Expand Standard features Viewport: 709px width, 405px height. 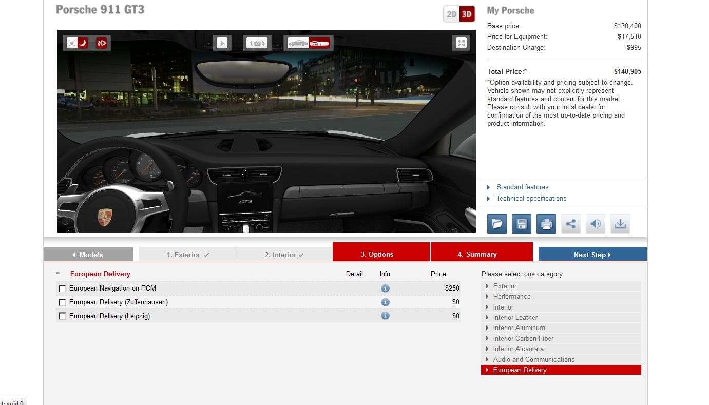tap(522, 187)
